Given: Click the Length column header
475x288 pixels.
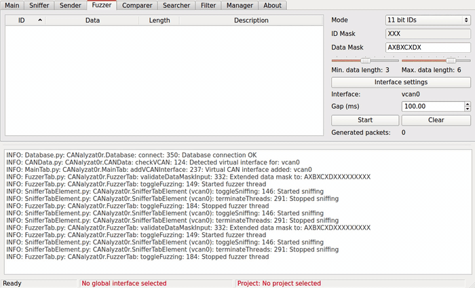Looking at the screenshot, I should 159,20.
